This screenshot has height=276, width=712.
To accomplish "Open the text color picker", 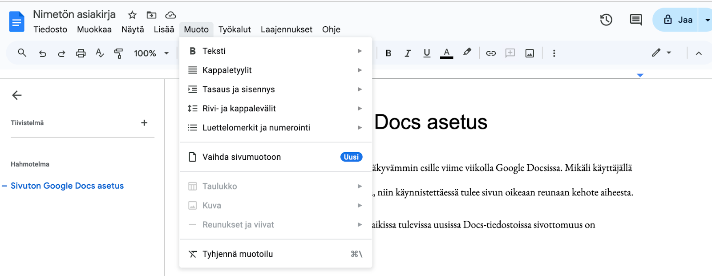I will coord(446,53).
